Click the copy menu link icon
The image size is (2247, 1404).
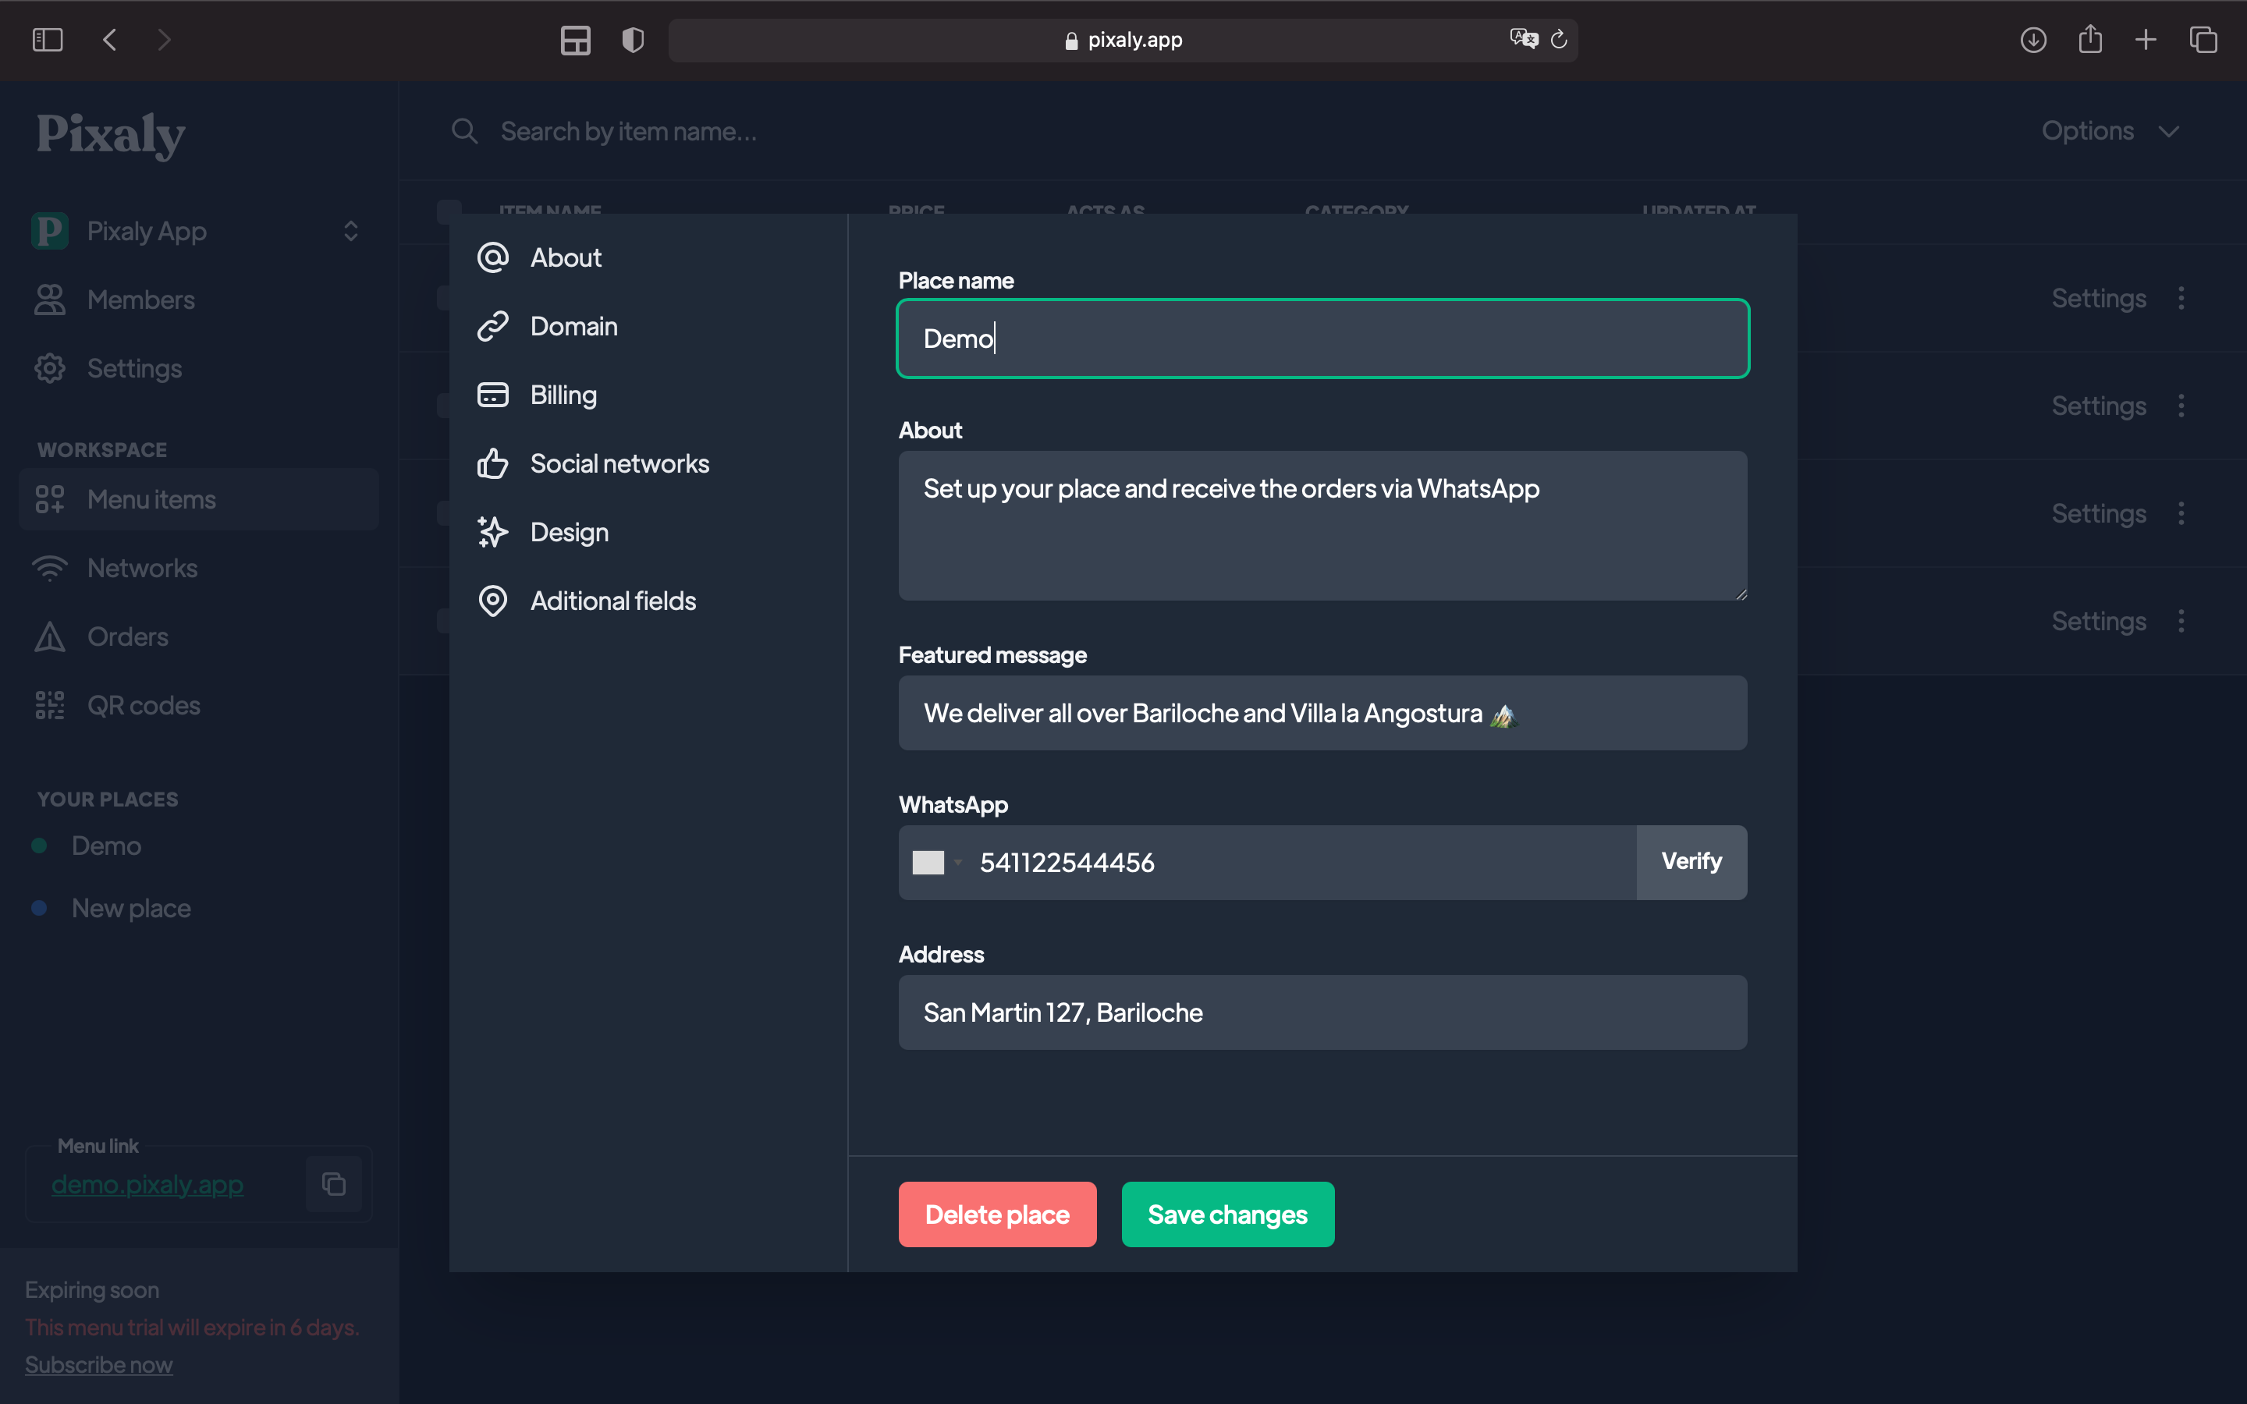click(333, 1184)
